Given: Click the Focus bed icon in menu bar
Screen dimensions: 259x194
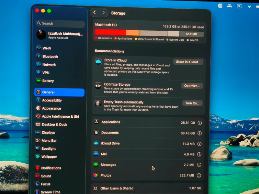Looking at the screenshot, I should click(230, 6).
